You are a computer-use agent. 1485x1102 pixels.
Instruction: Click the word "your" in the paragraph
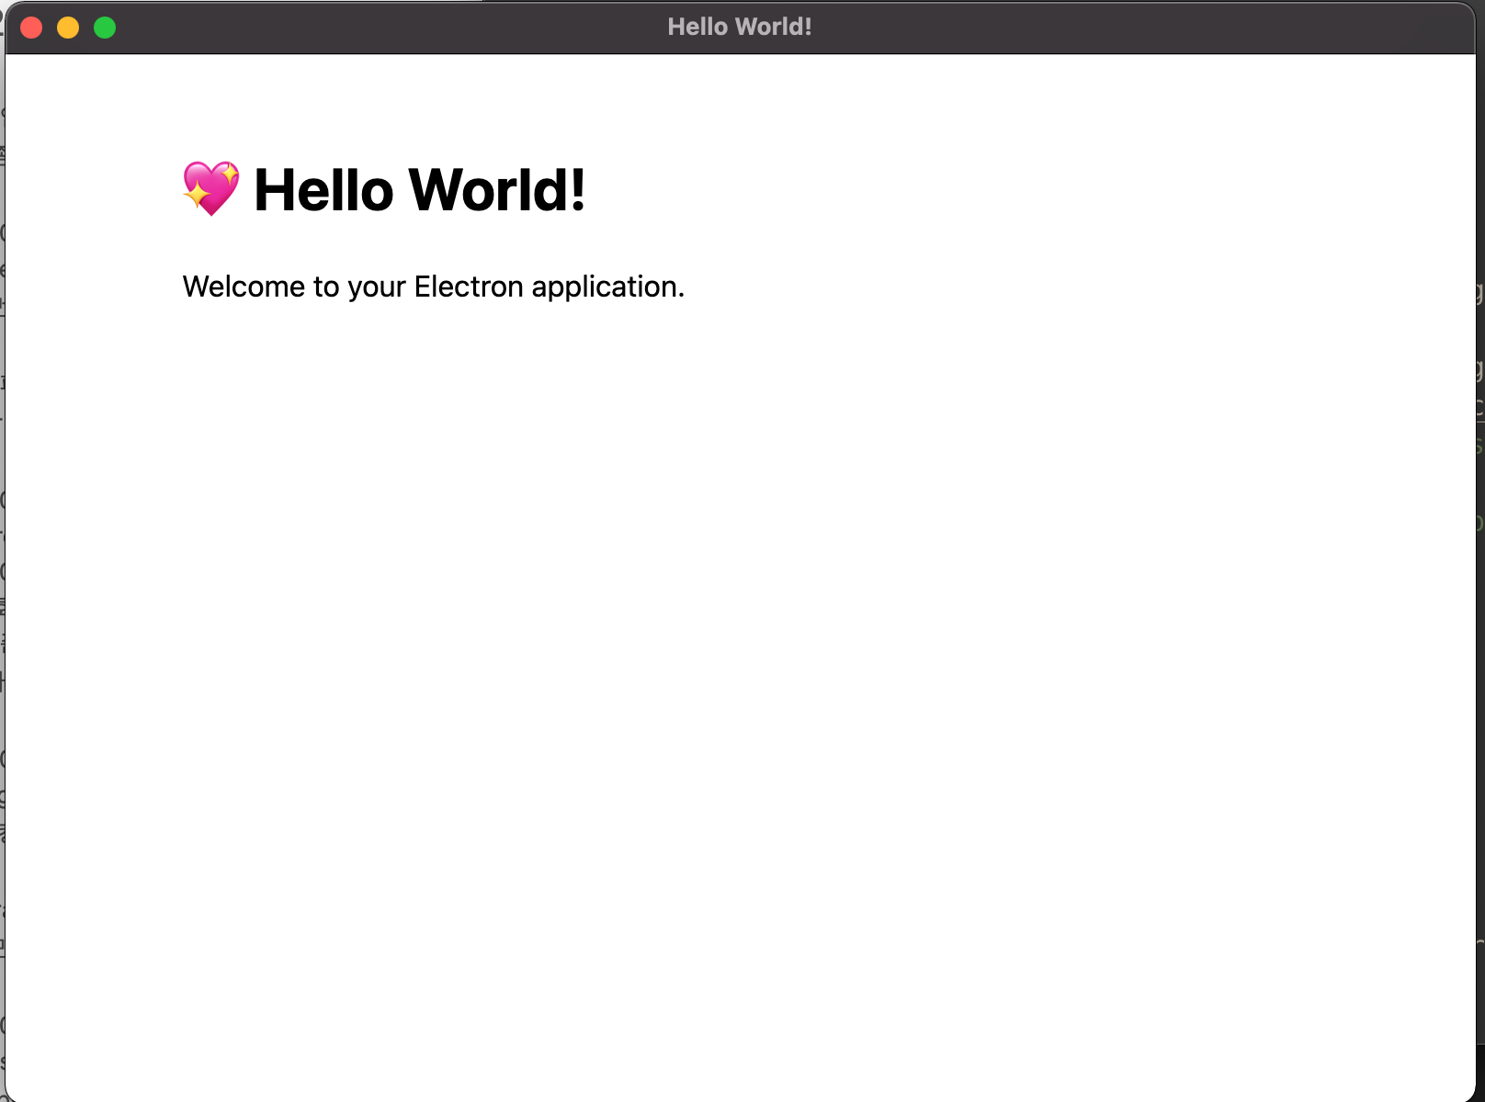[377, 288]
